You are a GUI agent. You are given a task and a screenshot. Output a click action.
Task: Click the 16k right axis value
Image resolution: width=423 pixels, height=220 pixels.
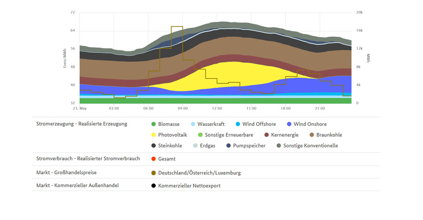(x=360, y=30)
